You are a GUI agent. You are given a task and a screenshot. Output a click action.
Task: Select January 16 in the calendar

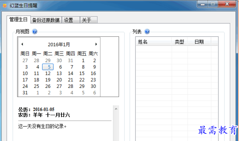(x=93, y=73)
